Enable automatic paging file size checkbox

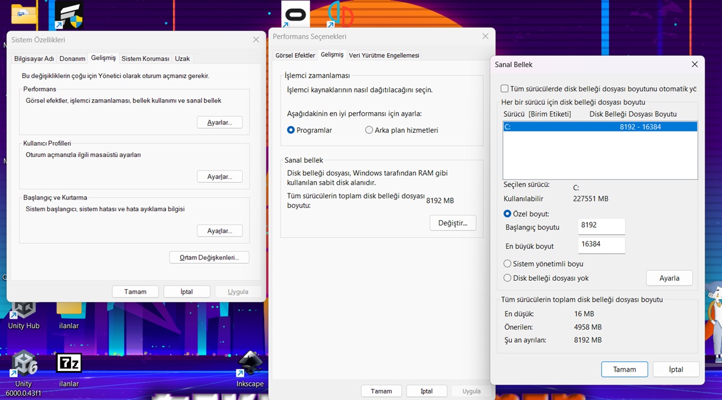[x=505, y=89]
